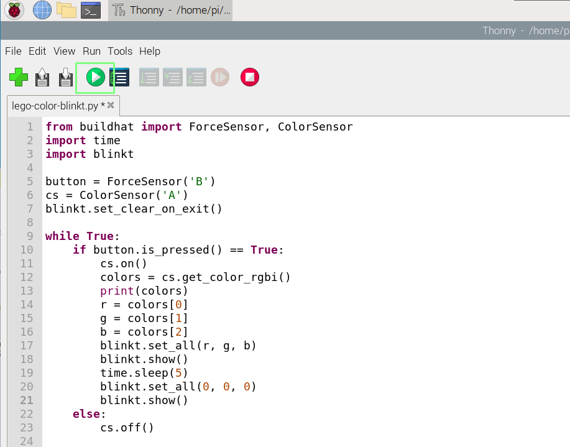Open the Help menu
Viewport: 570px width, 447px height.
[149, 51]
